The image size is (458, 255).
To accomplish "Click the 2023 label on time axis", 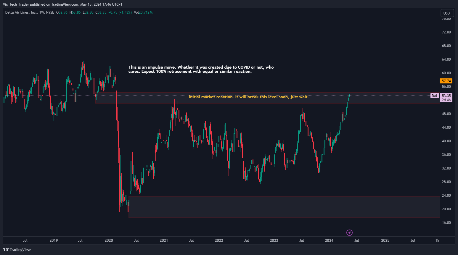I will coord(274,241).
